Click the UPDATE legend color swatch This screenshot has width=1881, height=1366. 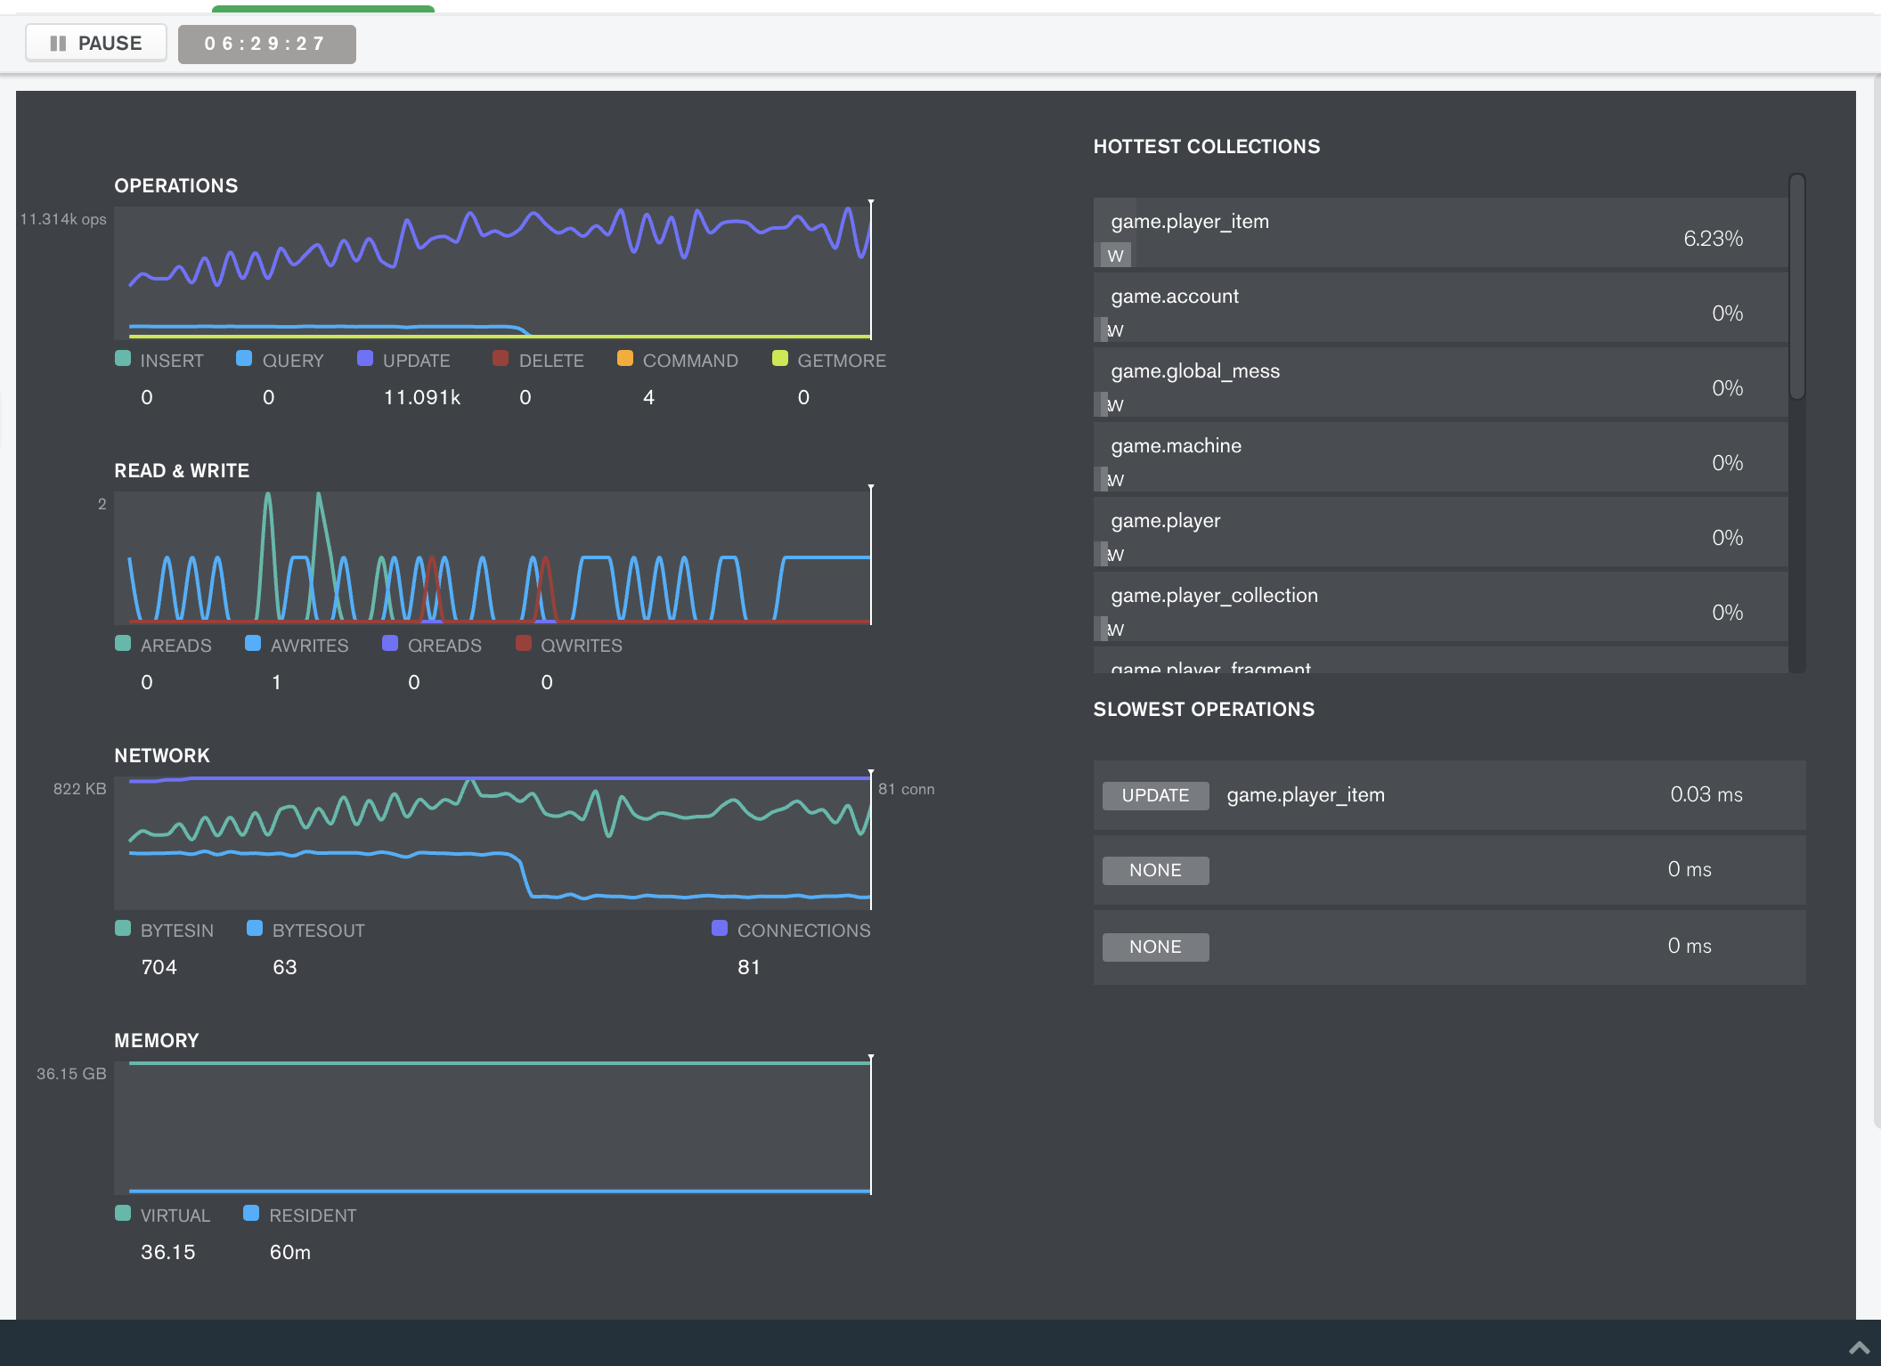coord(364,359)
